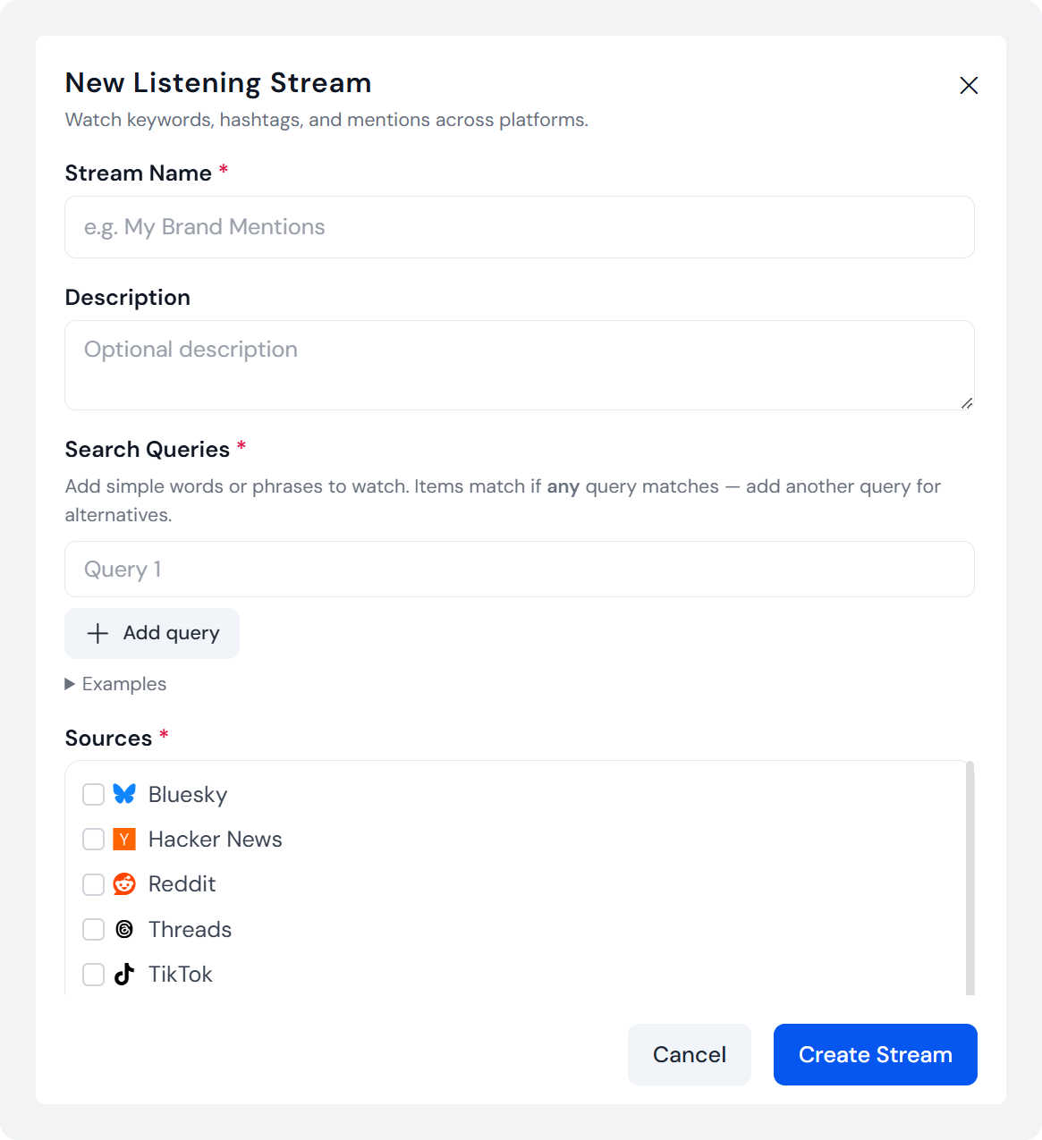Image resolution: width=1042 pixels, height=1140 pixels.
Task: Click the Threads source label
Action: point(190,929)
